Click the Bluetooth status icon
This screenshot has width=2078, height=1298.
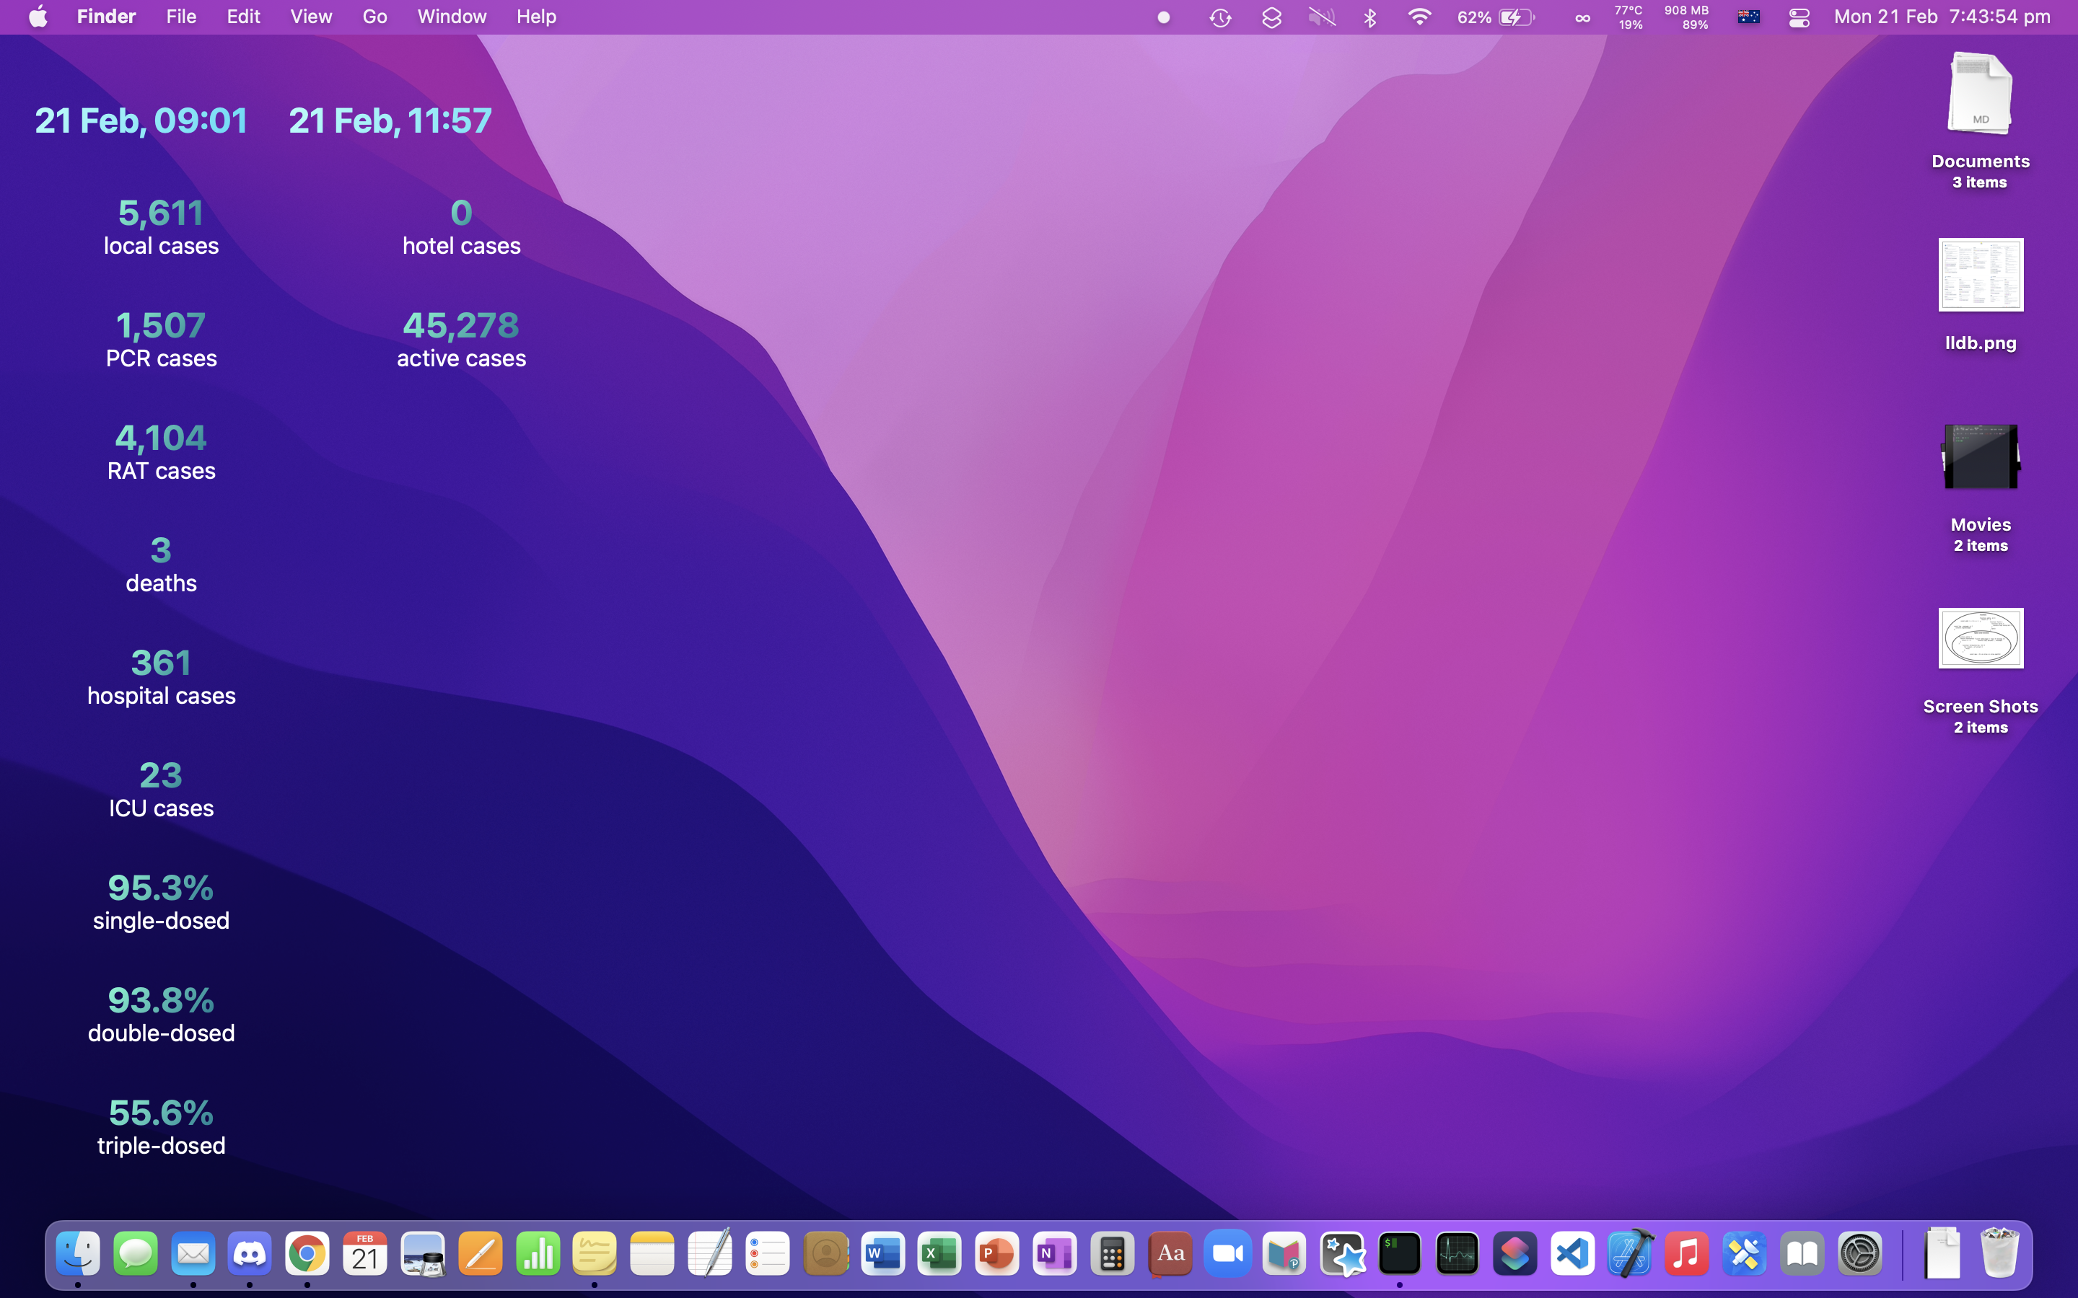(1370, 17)
